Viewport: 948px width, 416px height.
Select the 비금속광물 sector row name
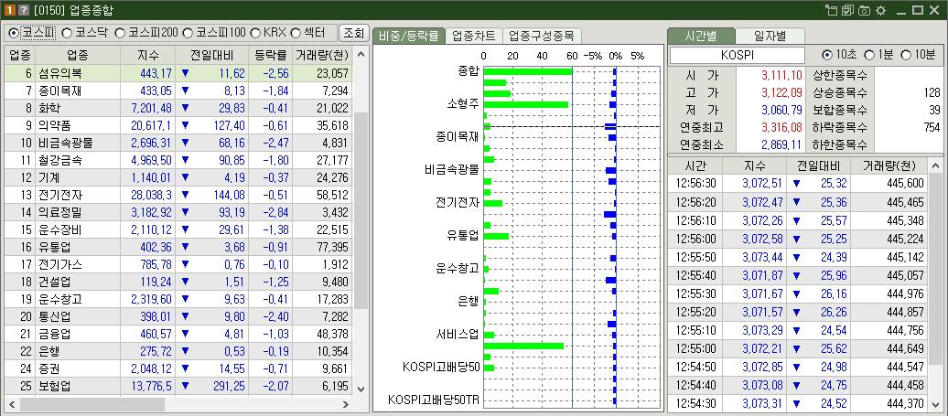point(63,144)
